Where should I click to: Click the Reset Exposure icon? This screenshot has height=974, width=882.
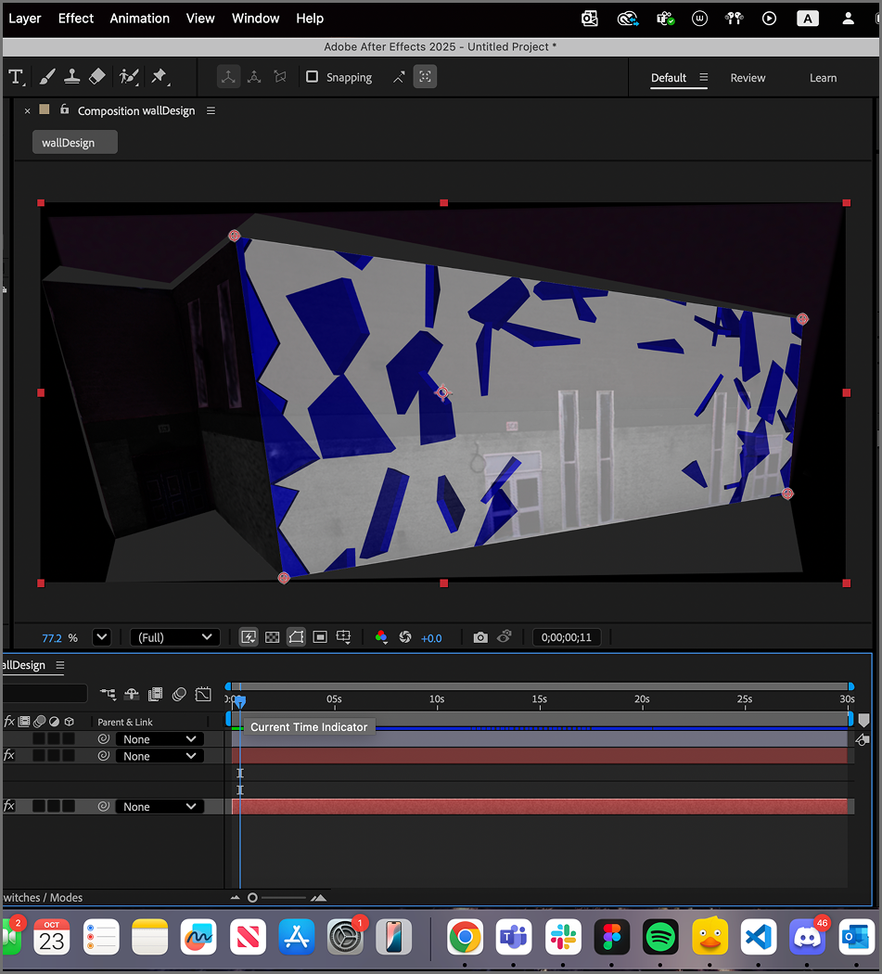(405, 637)
